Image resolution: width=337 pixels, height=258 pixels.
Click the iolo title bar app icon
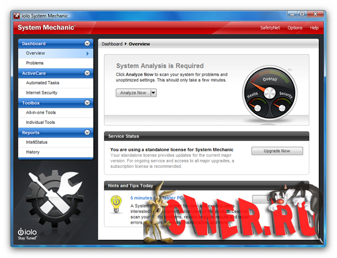point(17,16)
